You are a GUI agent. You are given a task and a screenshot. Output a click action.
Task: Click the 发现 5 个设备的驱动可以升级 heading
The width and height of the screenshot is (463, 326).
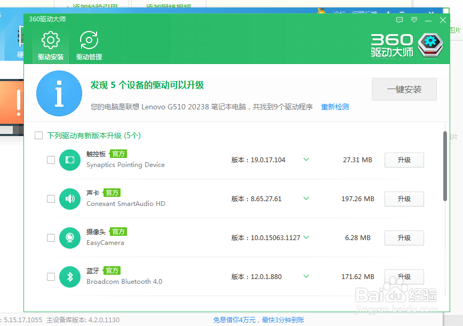[147, 85]
